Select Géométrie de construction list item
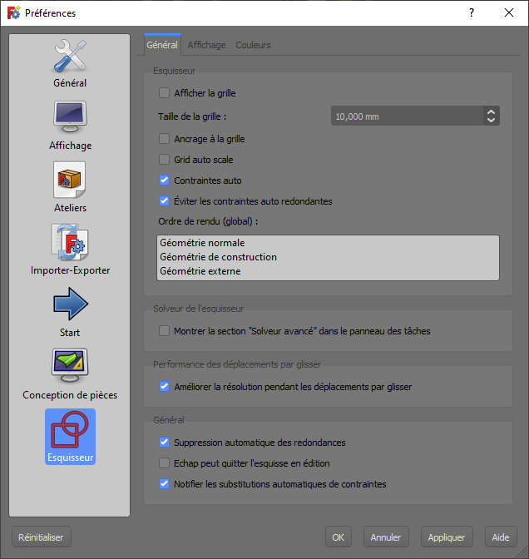The image size is (529, 559). [328, 257]
